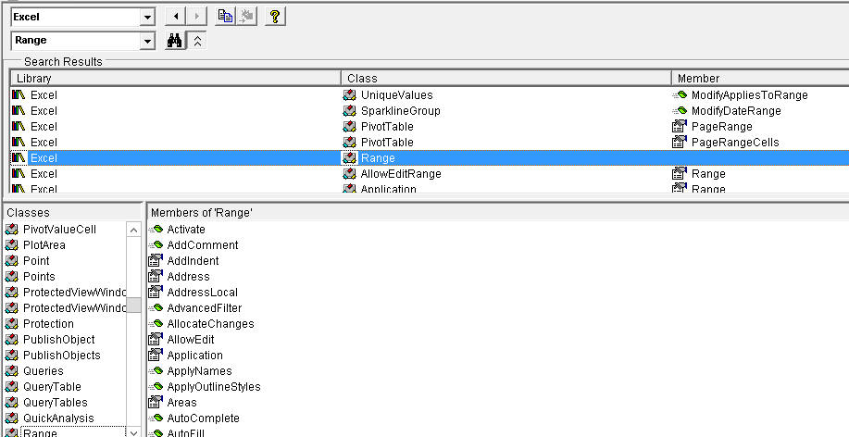849x437 pixels.
Task: Select PlotArea in Classes list
Action: point(44,245)
